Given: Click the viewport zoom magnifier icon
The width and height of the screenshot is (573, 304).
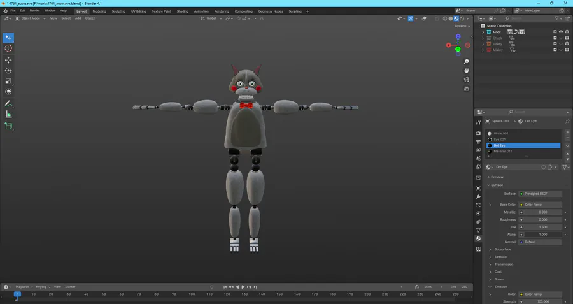Looking at the screenshot, I should [466, 62].
